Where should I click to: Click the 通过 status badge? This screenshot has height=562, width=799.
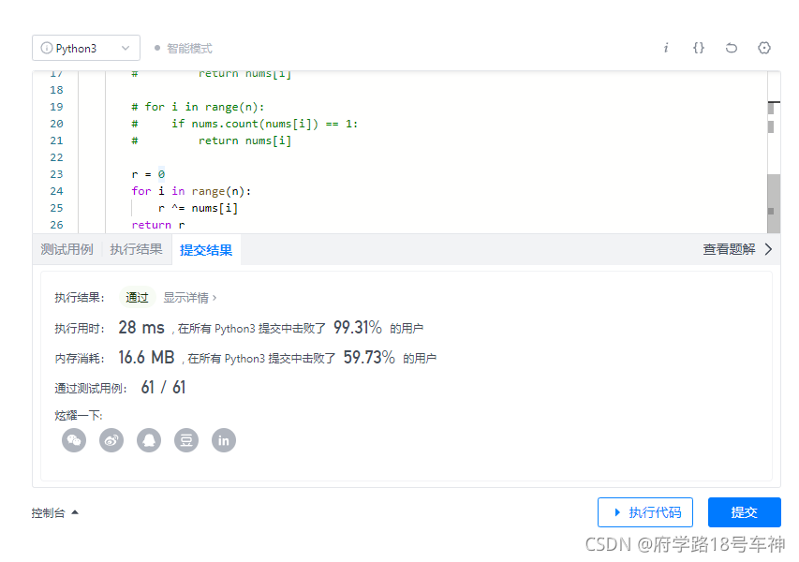137,298
